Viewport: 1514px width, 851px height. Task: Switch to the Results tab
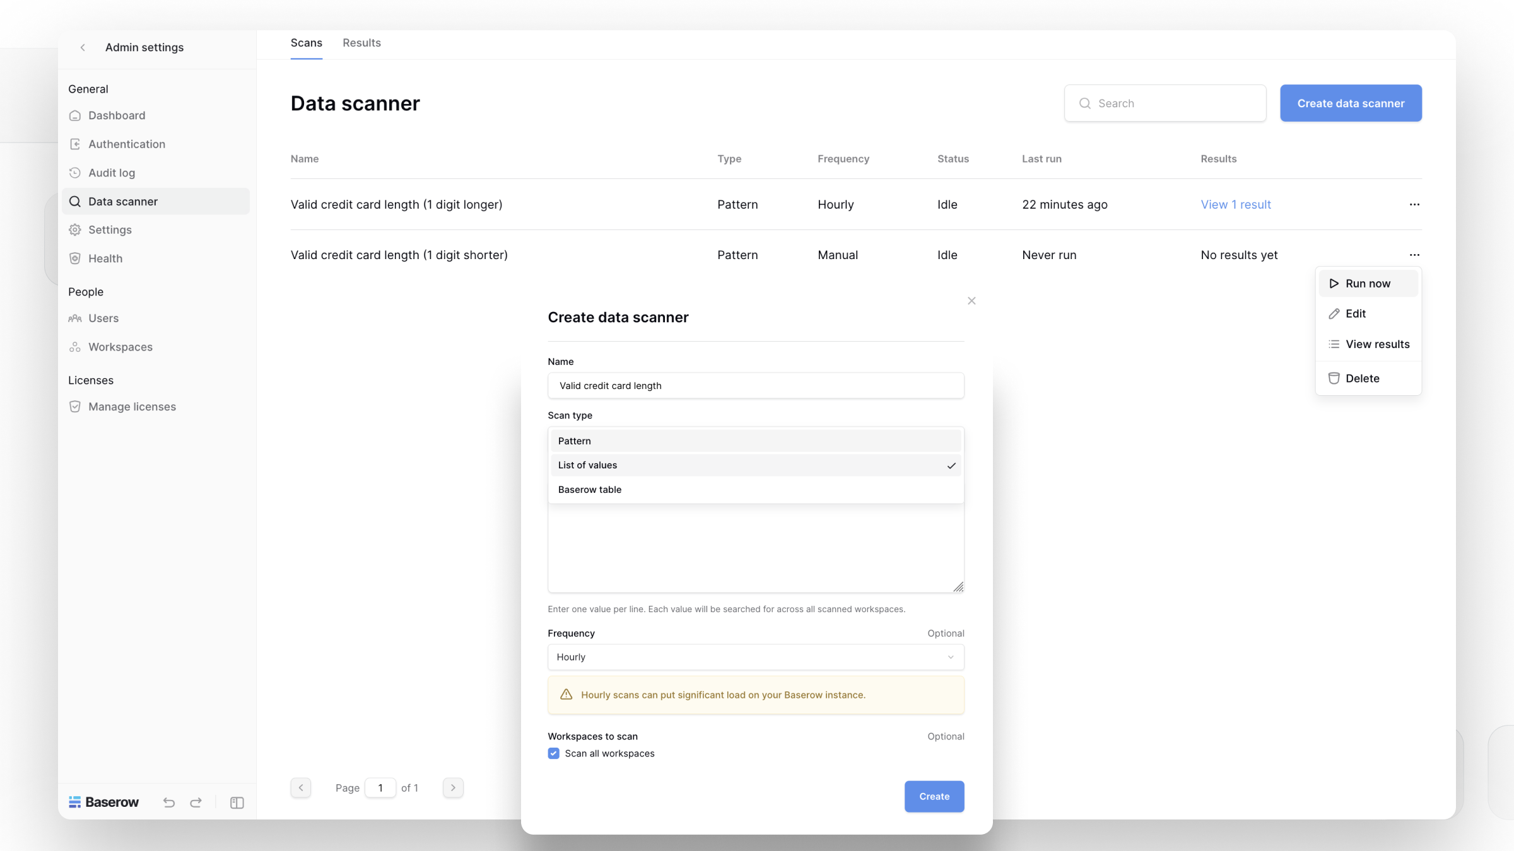(361, 42)
